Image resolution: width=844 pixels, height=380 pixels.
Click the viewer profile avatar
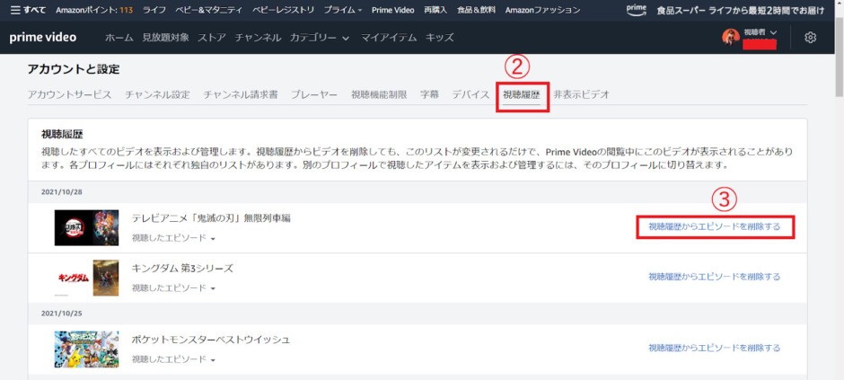point(731,37)
